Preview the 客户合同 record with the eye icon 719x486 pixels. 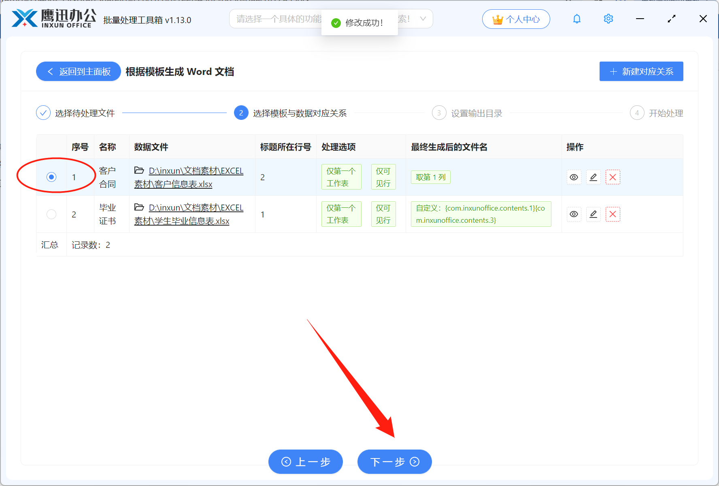coord(574,177)
